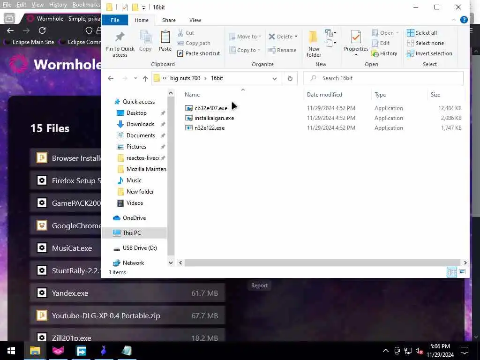The width and height of the screenshot is (480, 360).
Task: Expand the Delete options arrow
Action: click(x=296, y=37)
